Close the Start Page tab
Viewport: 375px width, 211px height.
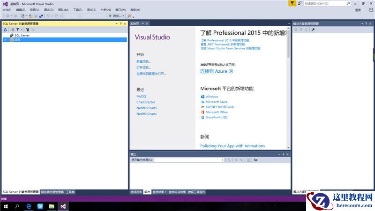147,23
